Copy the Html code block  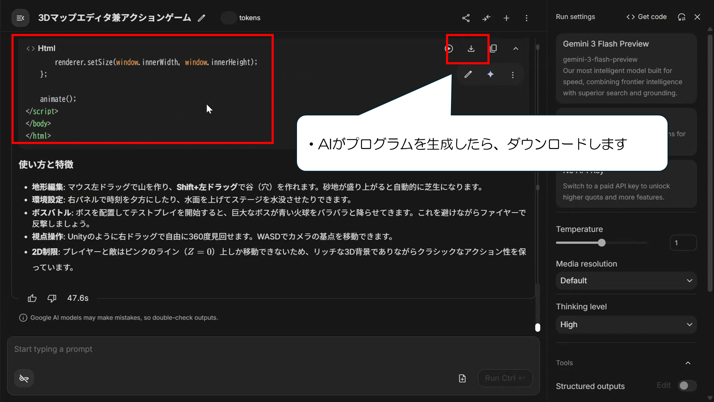494,49
